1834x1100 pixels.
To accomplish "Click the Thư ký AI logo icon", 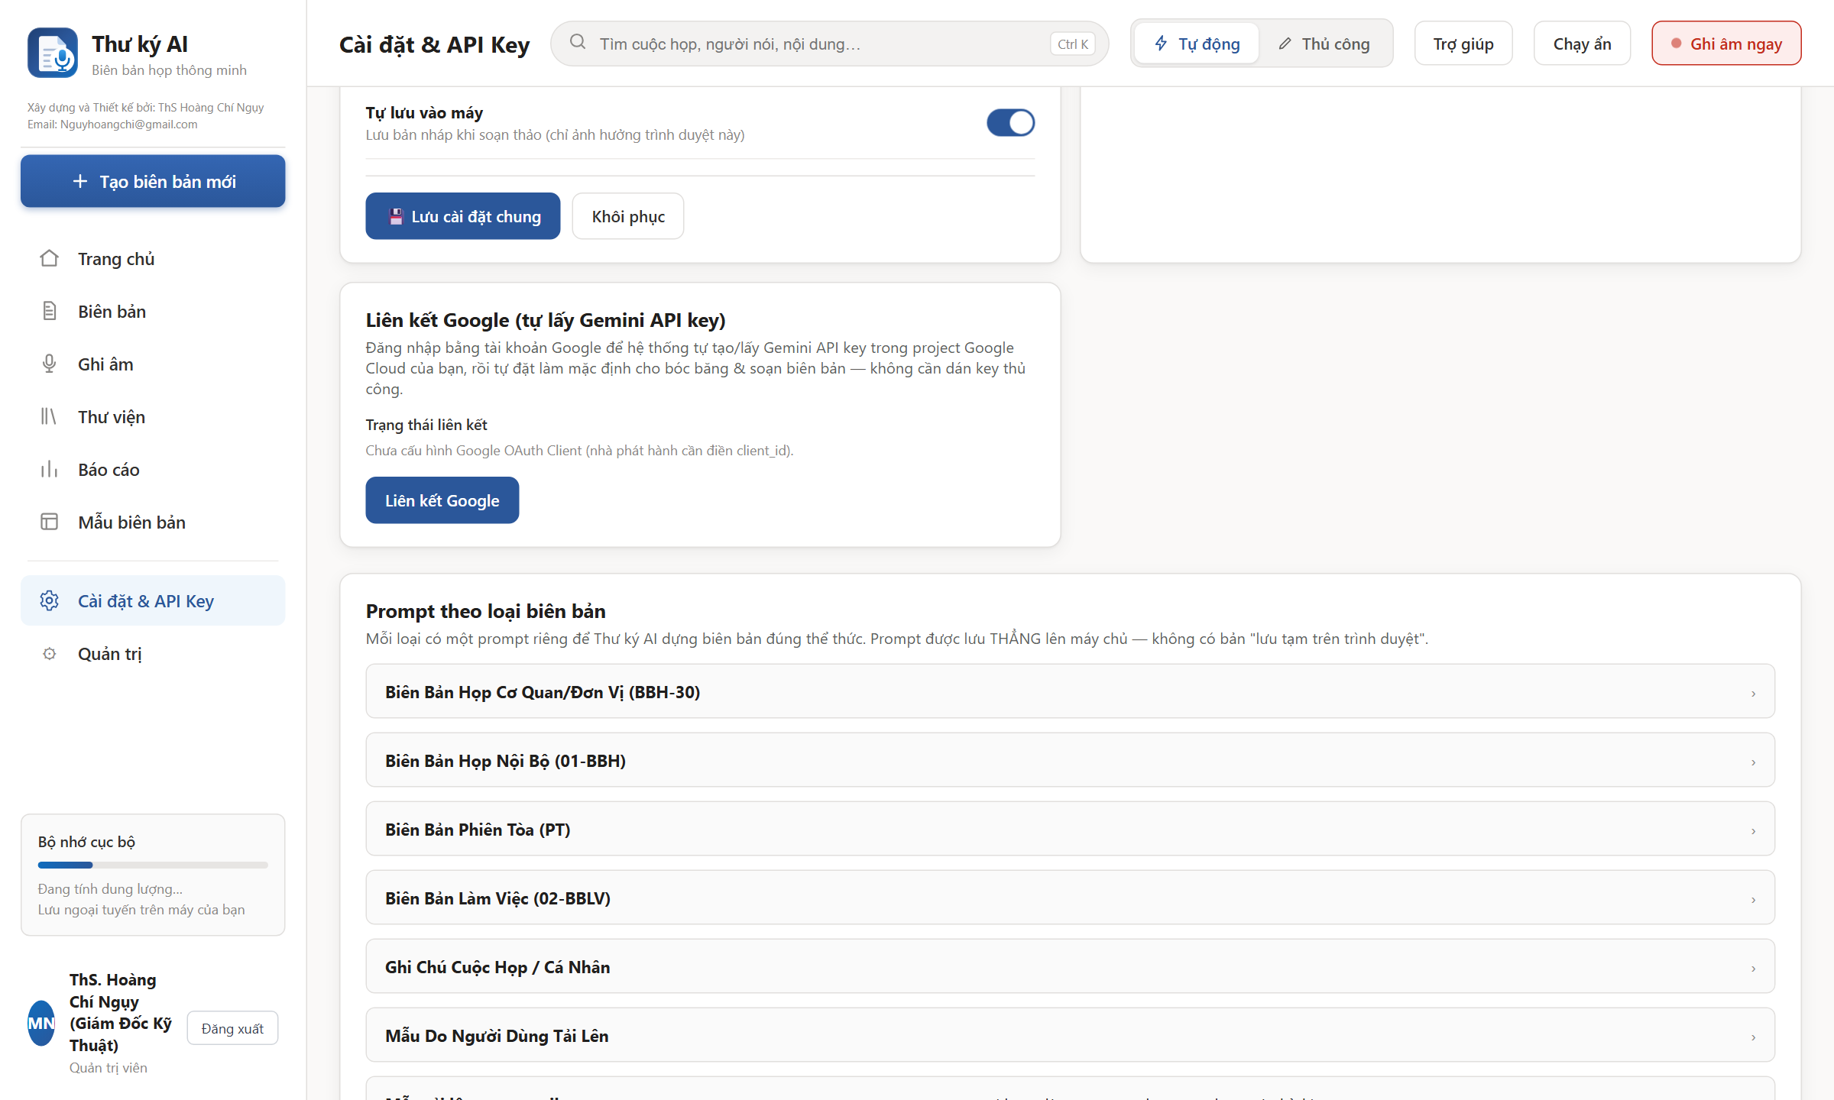I will (x=53, y=53).
